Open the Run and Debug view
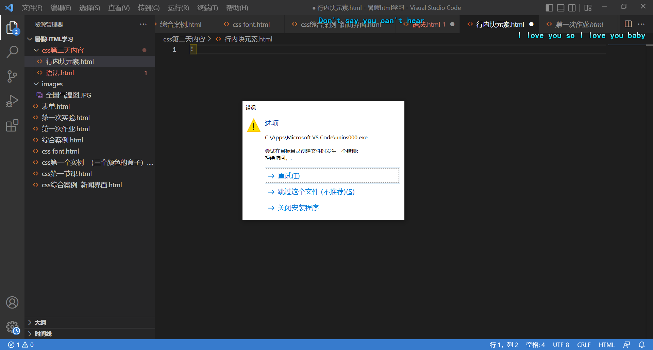 tap(12, 101)
